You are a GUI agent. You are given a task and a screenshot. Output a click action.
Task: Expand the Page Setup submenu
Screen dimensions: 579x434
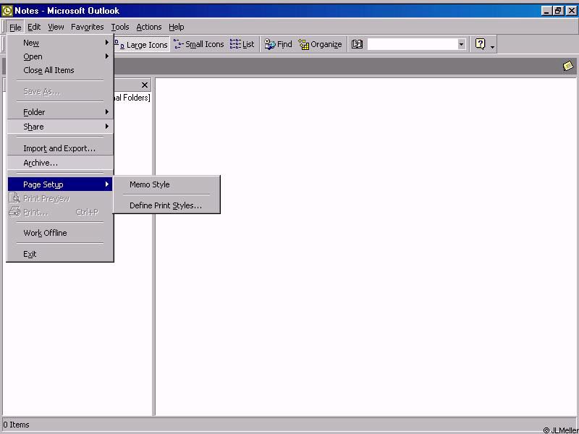click(60, 184)
